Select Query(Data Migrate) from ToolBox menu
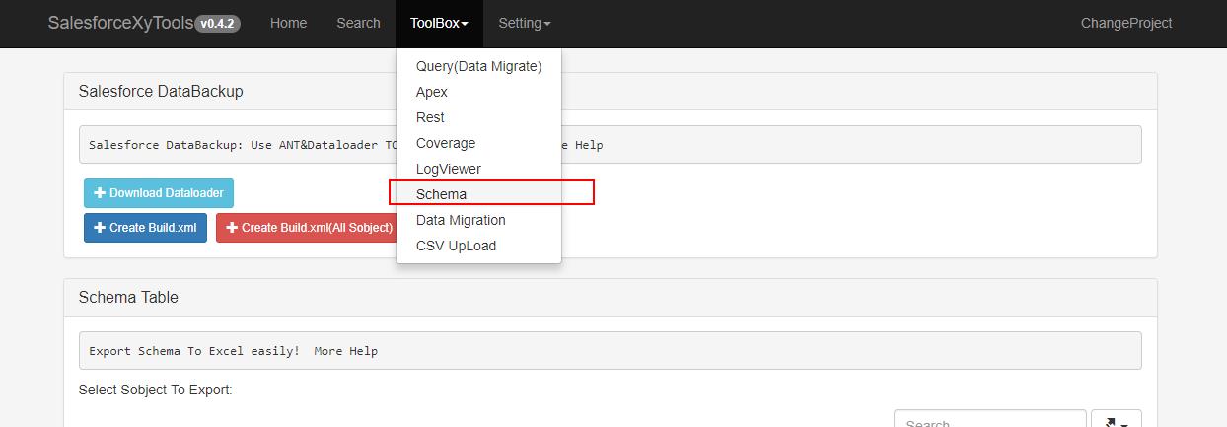Screen dimensions: 1227x427 click(479, 66)
